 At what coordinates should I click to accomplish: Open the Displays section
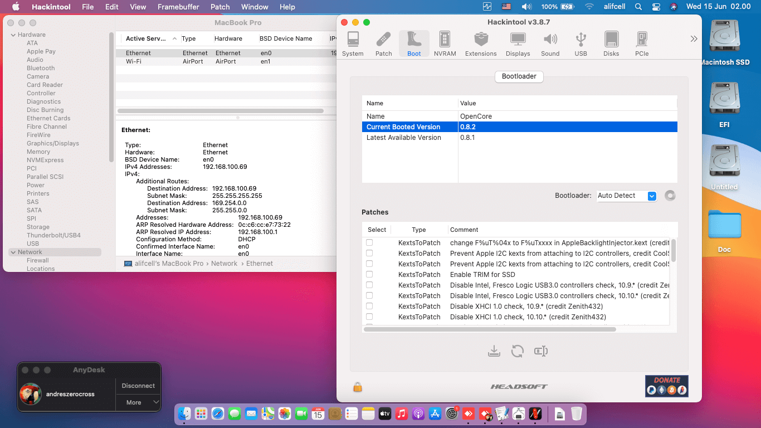point(518,43)
